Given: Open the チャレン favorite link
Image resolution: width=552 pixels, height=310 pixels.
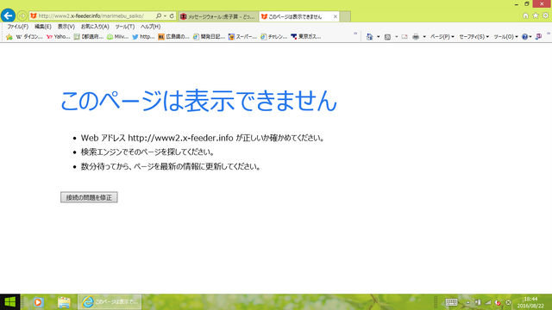Looking at the screenshot, I should [274, 36].
